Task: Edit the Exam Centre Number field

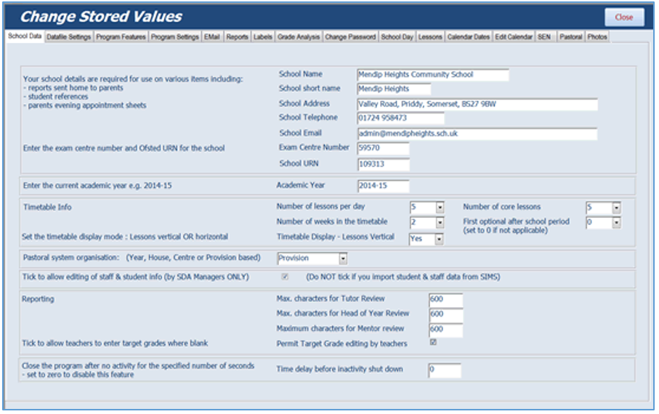Action: pyautogui.click(x=384, y=148)
